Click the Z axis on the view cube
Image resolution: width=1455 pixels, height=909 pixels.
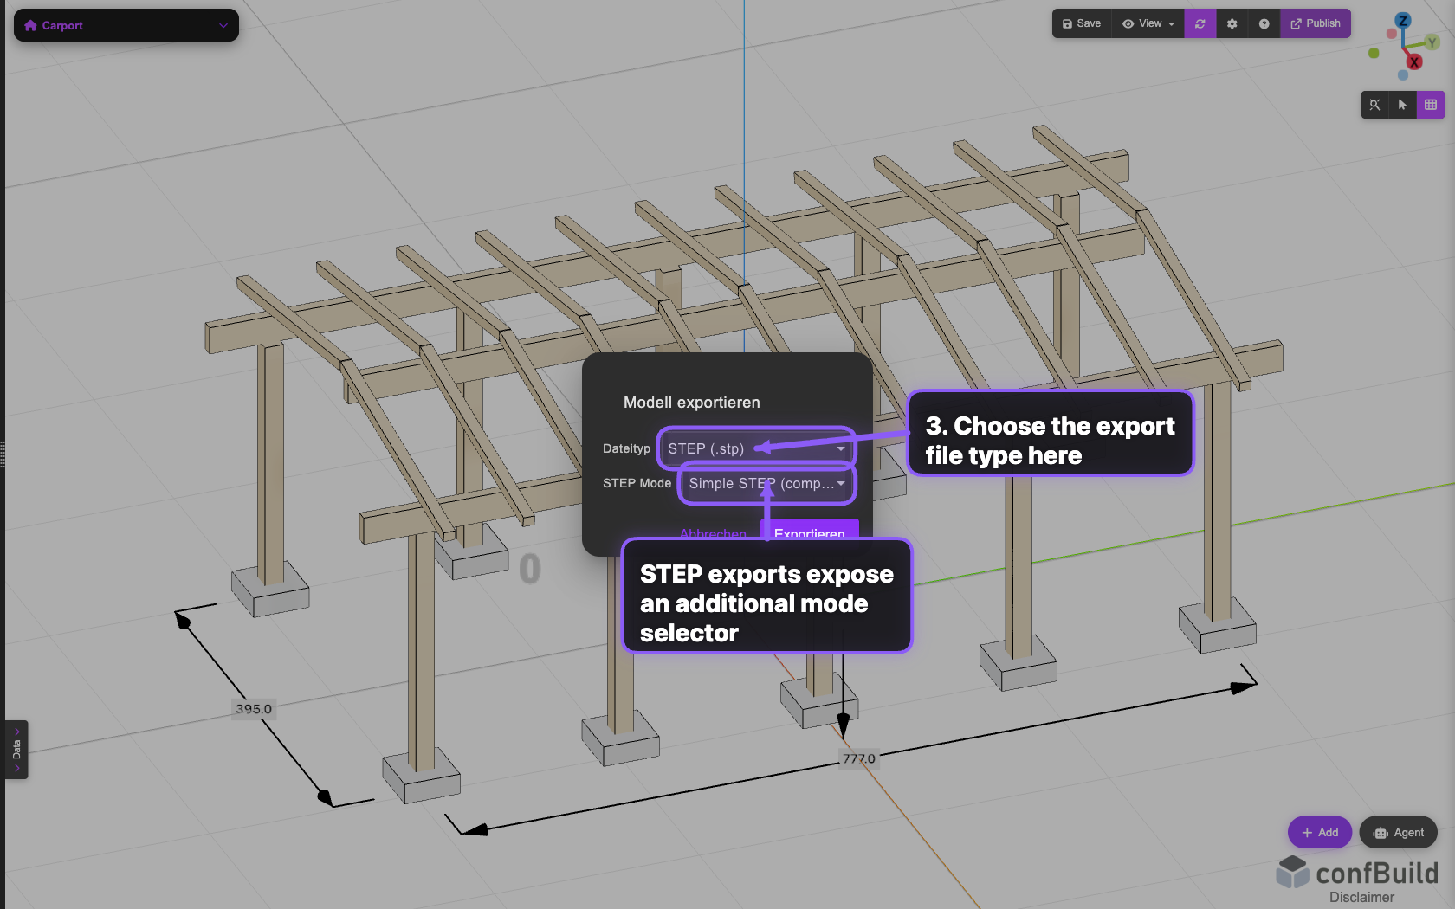[1402, 20]
